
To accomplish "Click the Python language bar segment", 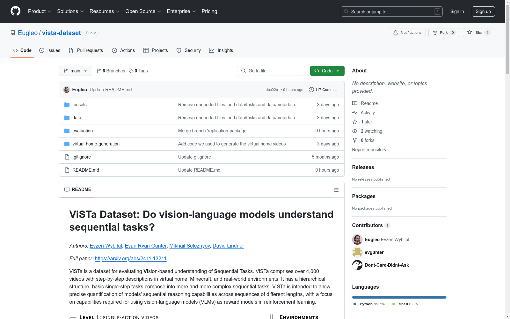I will point(399,297).
